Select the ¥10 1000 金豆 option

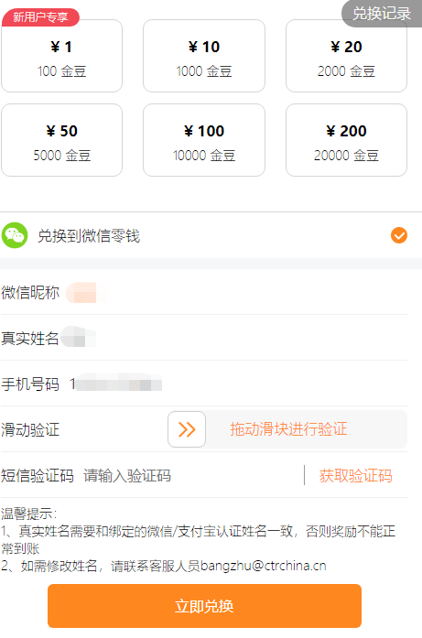click(x=204, y=56)
